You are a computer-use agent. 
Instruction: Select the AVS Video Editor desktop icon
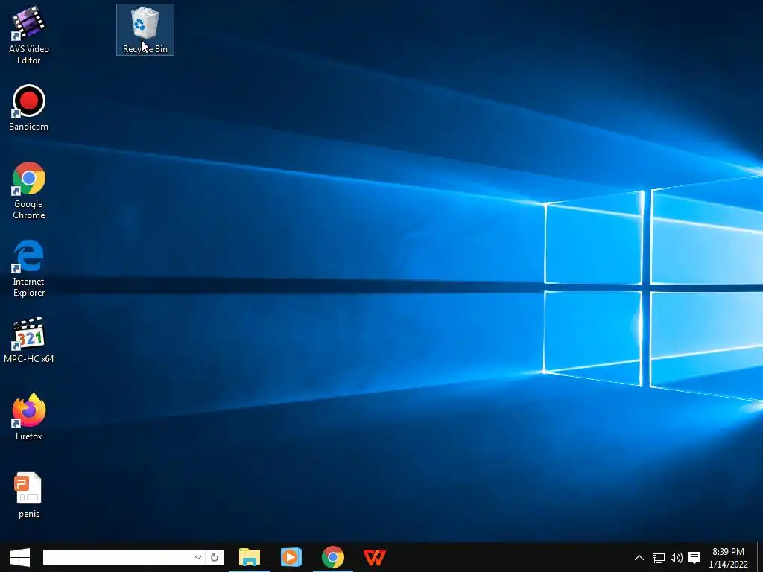(x=29, y=36)
